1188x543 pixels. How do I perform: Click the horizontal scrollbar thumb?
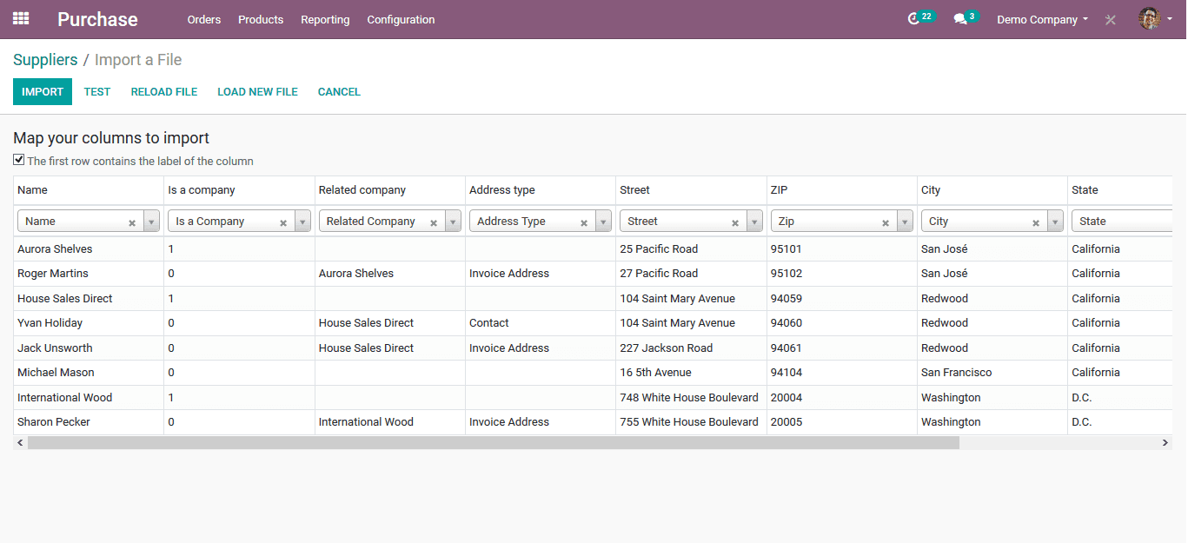(x=493, y=442)
